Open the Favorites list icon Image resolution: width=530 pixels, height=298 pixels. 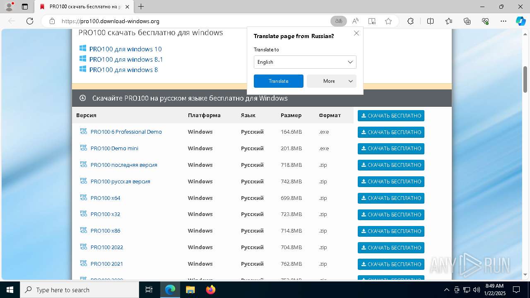449,21
